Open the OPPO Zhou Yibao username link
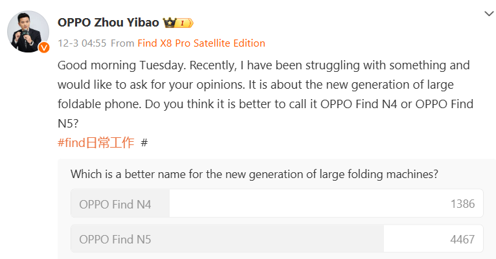496x259 pixels. click(x=108, y=23)
